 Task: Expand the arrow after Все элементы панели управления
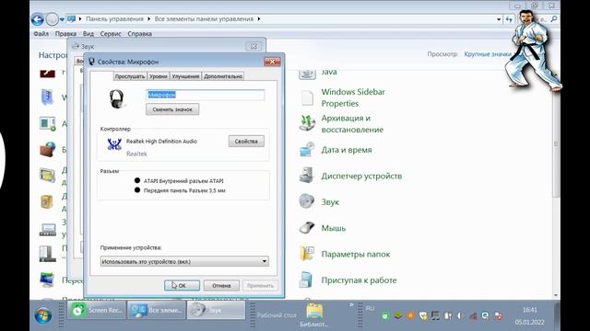click(259, 18)
